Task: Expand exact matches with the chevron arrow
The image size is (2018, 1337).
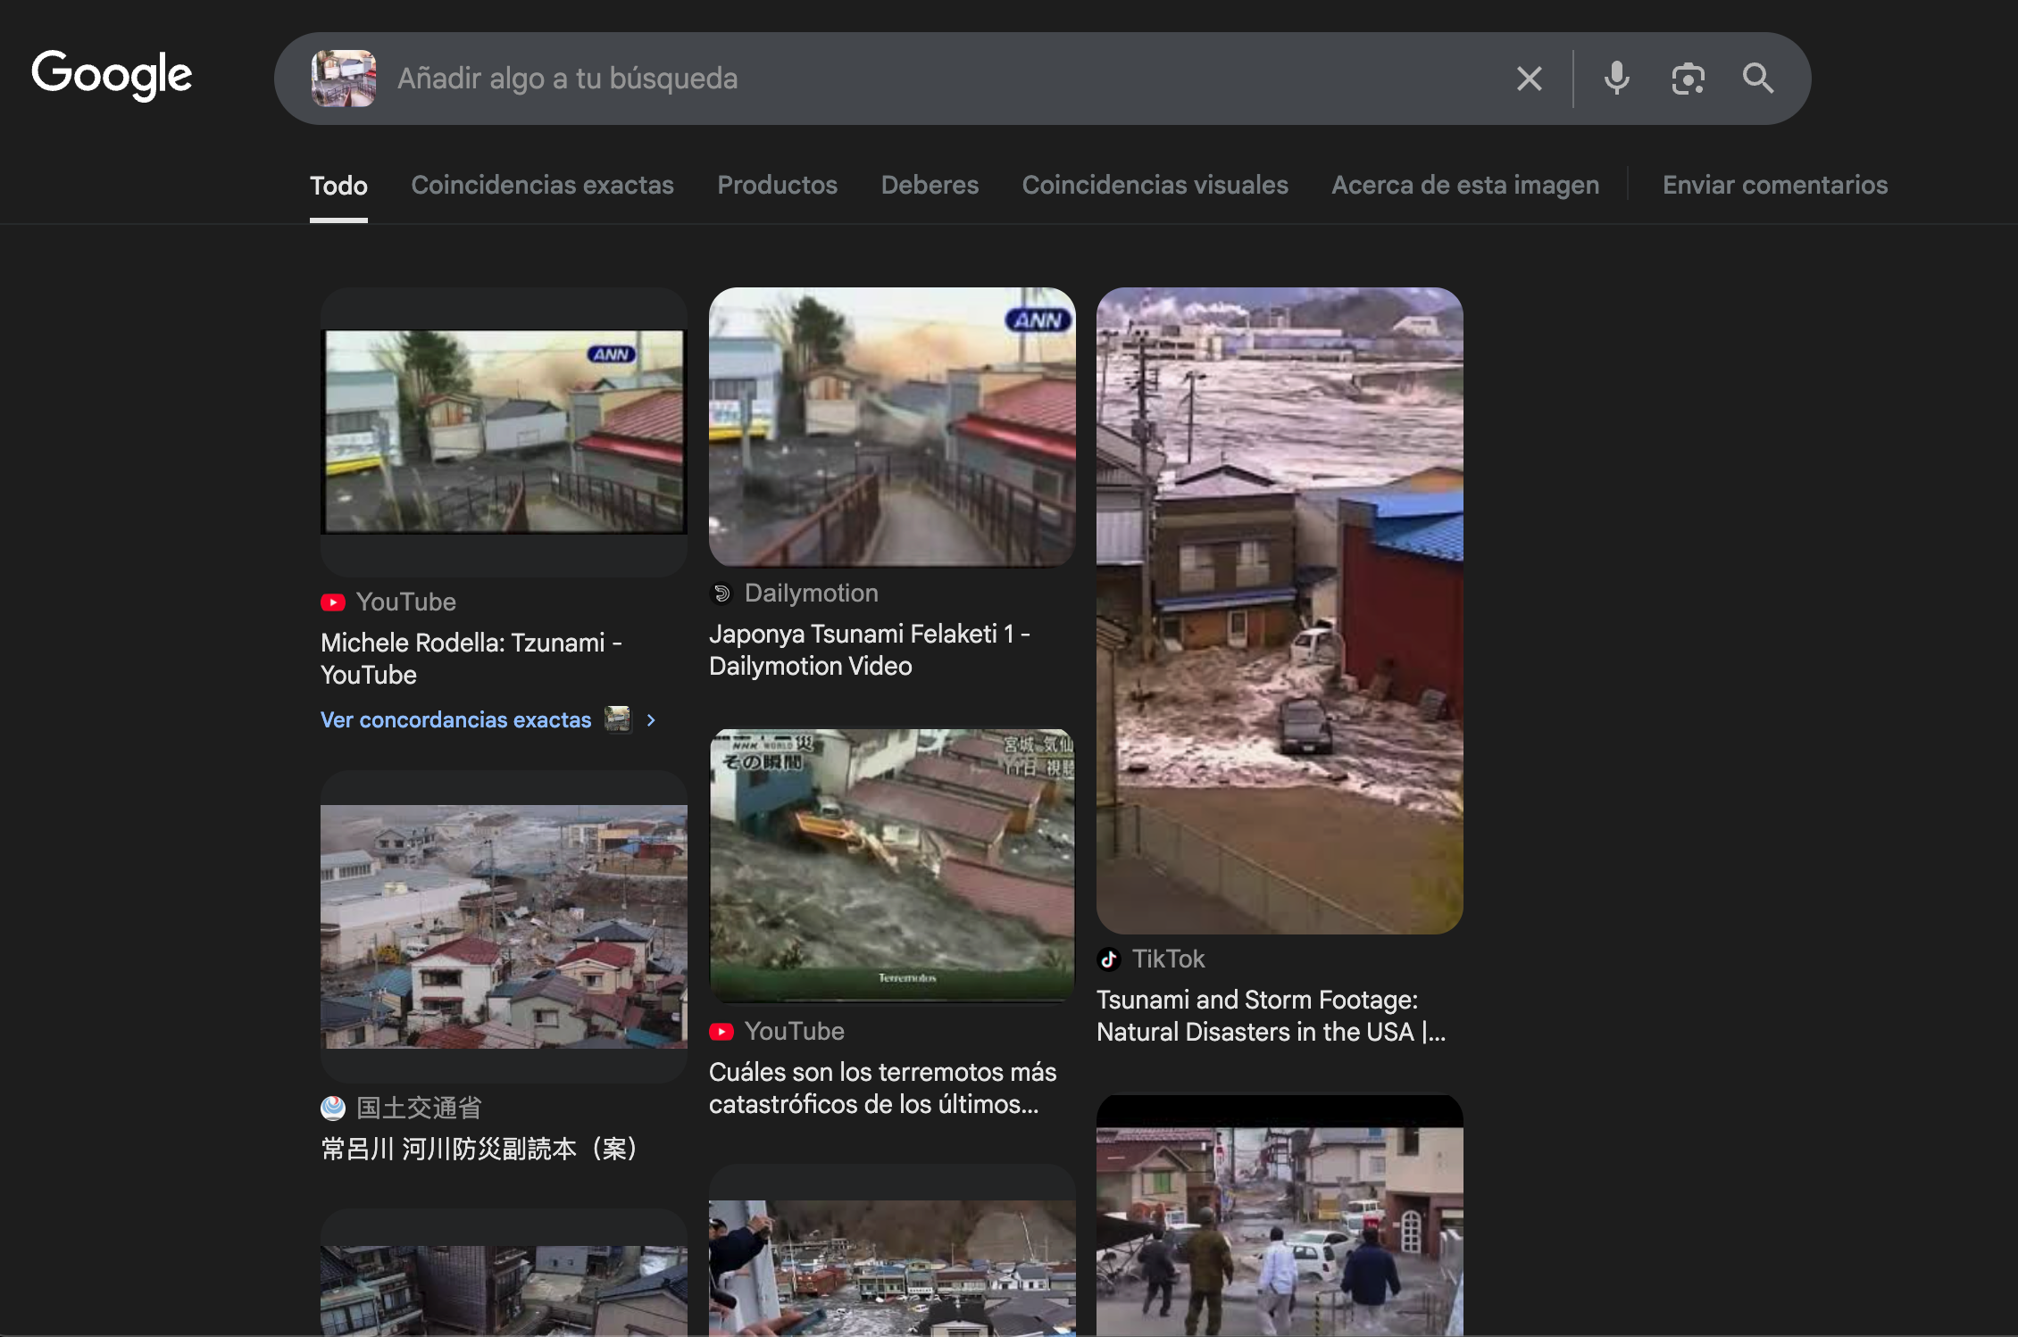Action: coord(651,720)
